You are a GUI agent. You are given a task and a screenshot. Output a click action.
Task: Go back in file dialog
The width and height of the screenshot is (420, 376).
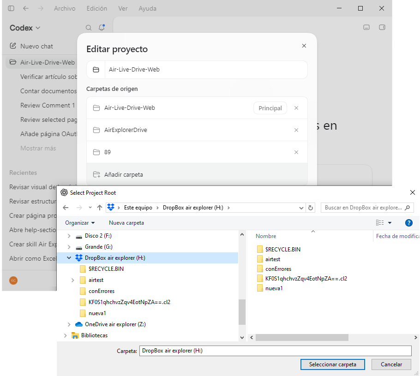coord(66,208)
